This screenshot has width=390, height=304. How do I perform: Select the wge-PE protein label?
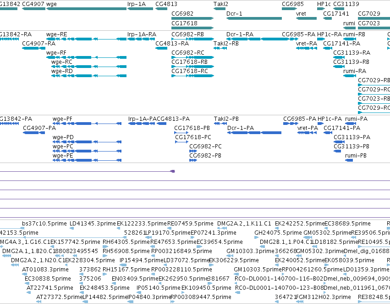coord(63,156)
